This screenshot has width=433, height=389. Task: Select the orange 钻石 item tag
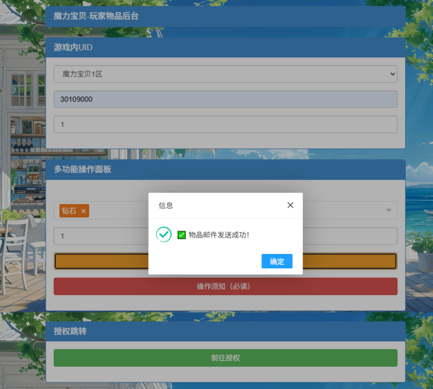click(x=69, y=211)
